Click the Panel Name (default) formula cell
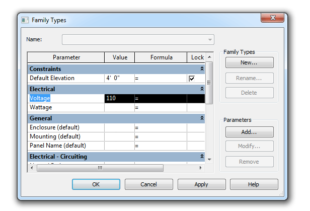 click(161, 146)
